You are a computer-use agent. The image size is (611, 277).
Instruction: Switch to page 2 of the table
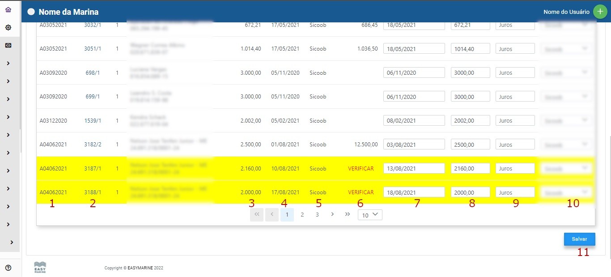click(302, 215)
